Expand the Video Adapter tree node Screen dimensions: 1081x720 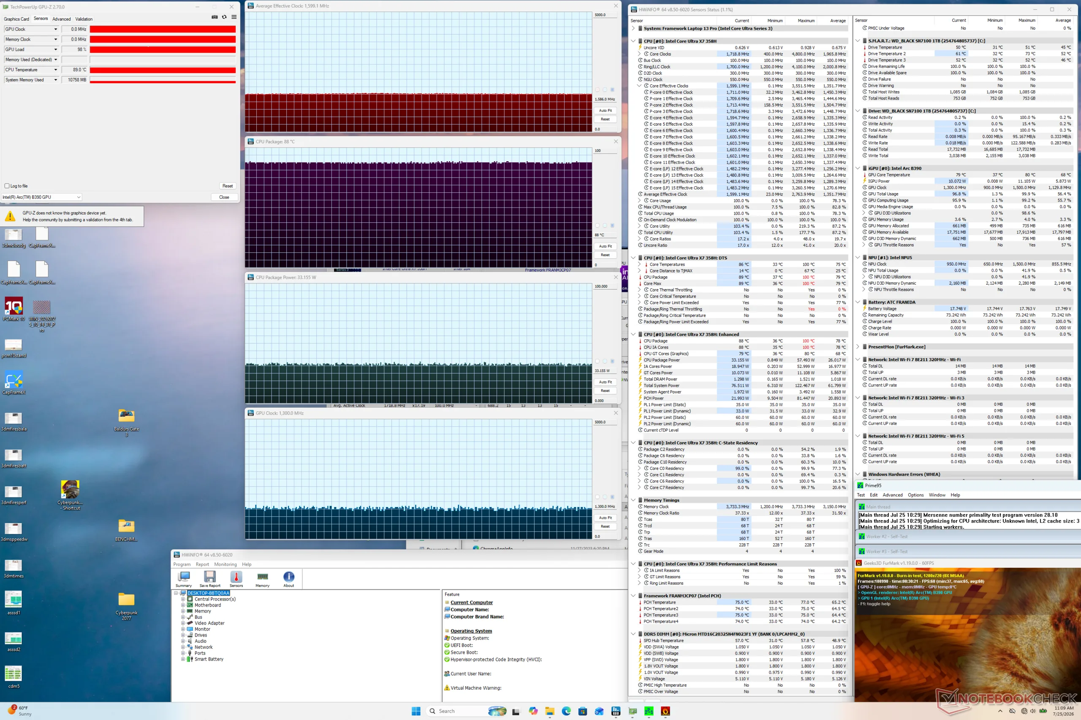point(183,623)
